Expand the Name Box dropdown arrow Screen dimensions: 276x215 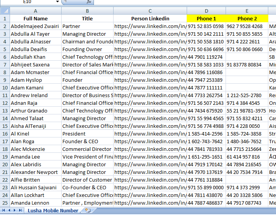point(57,2)
